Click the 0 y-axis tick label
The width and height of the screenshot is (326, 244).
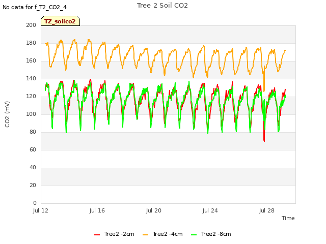click(x=35, y=203)
